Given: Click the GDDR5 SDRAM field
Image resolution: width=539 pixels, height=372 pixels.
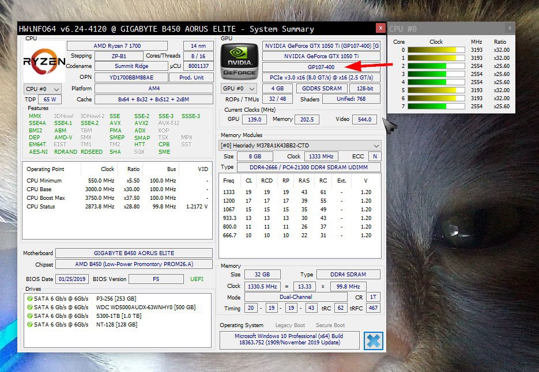Looking at the screenshot, I should coord(322,88).
